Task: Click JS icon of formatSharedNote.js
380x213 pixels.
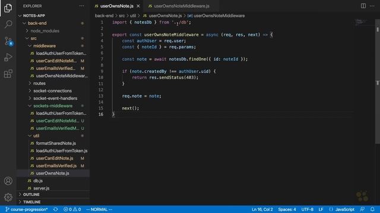Action: point(32,143)
